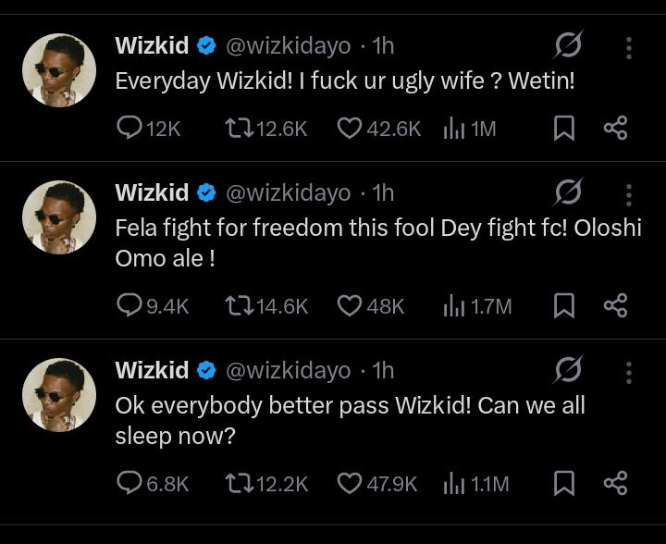Bookmark the 'Fela fight for freedom' tweet
The image size is (666, 544).
(x=564, y=305)
